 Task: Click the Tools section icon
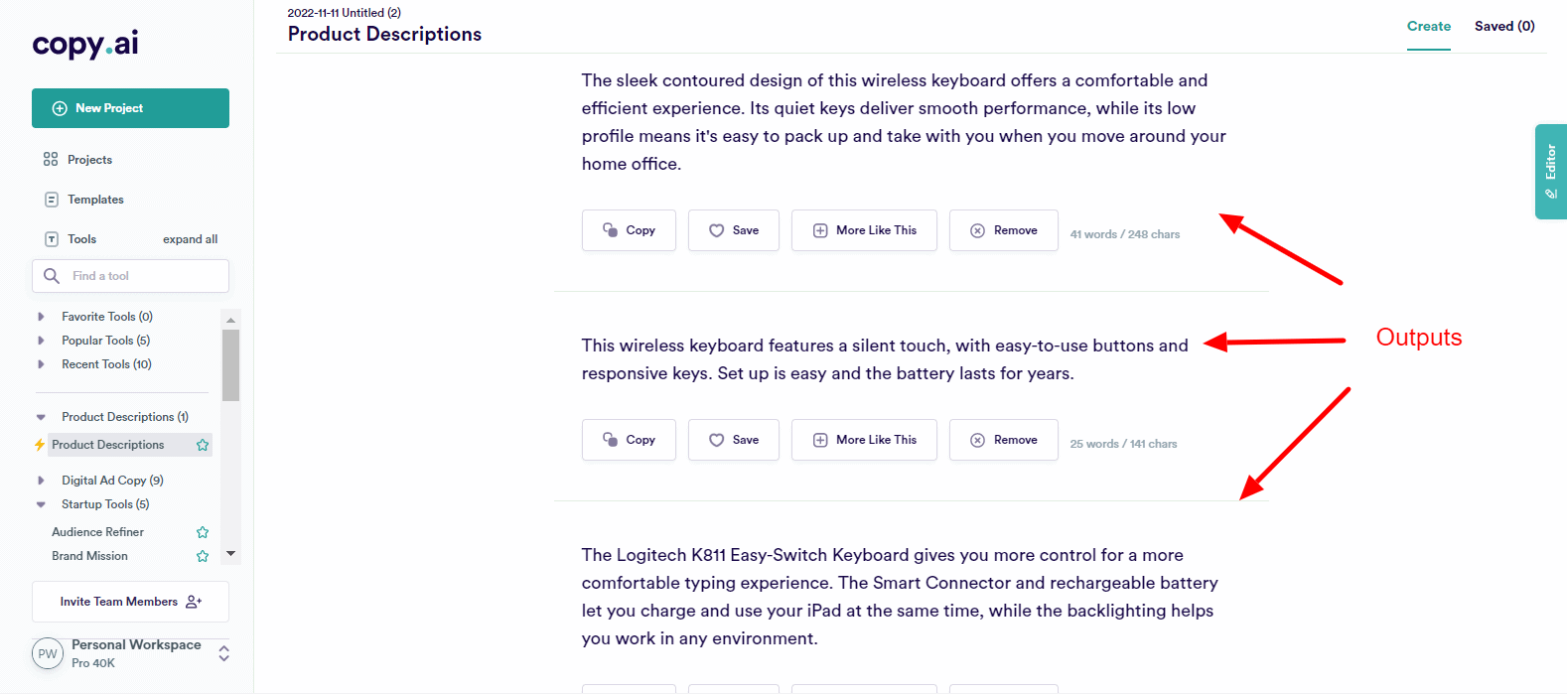52,239
